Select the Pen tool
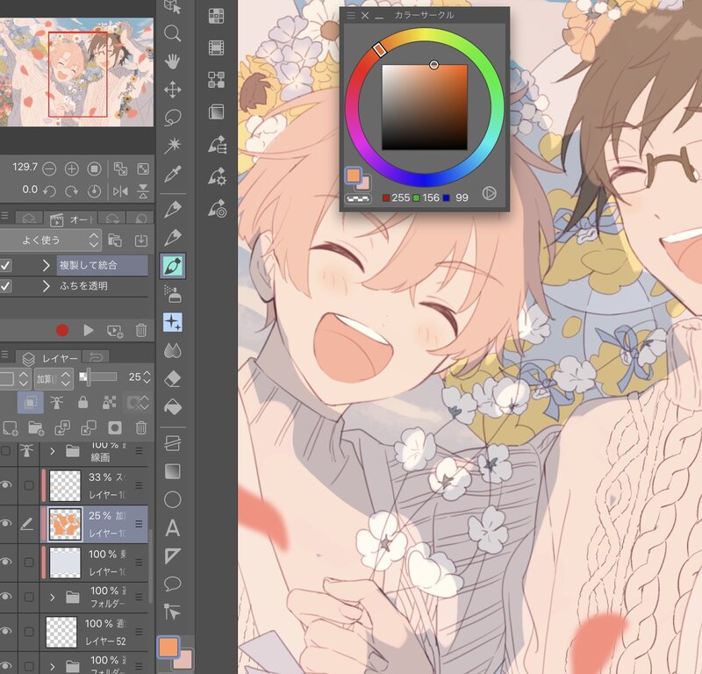The height and width of the screenshot is (674, 702). (172, 209)
